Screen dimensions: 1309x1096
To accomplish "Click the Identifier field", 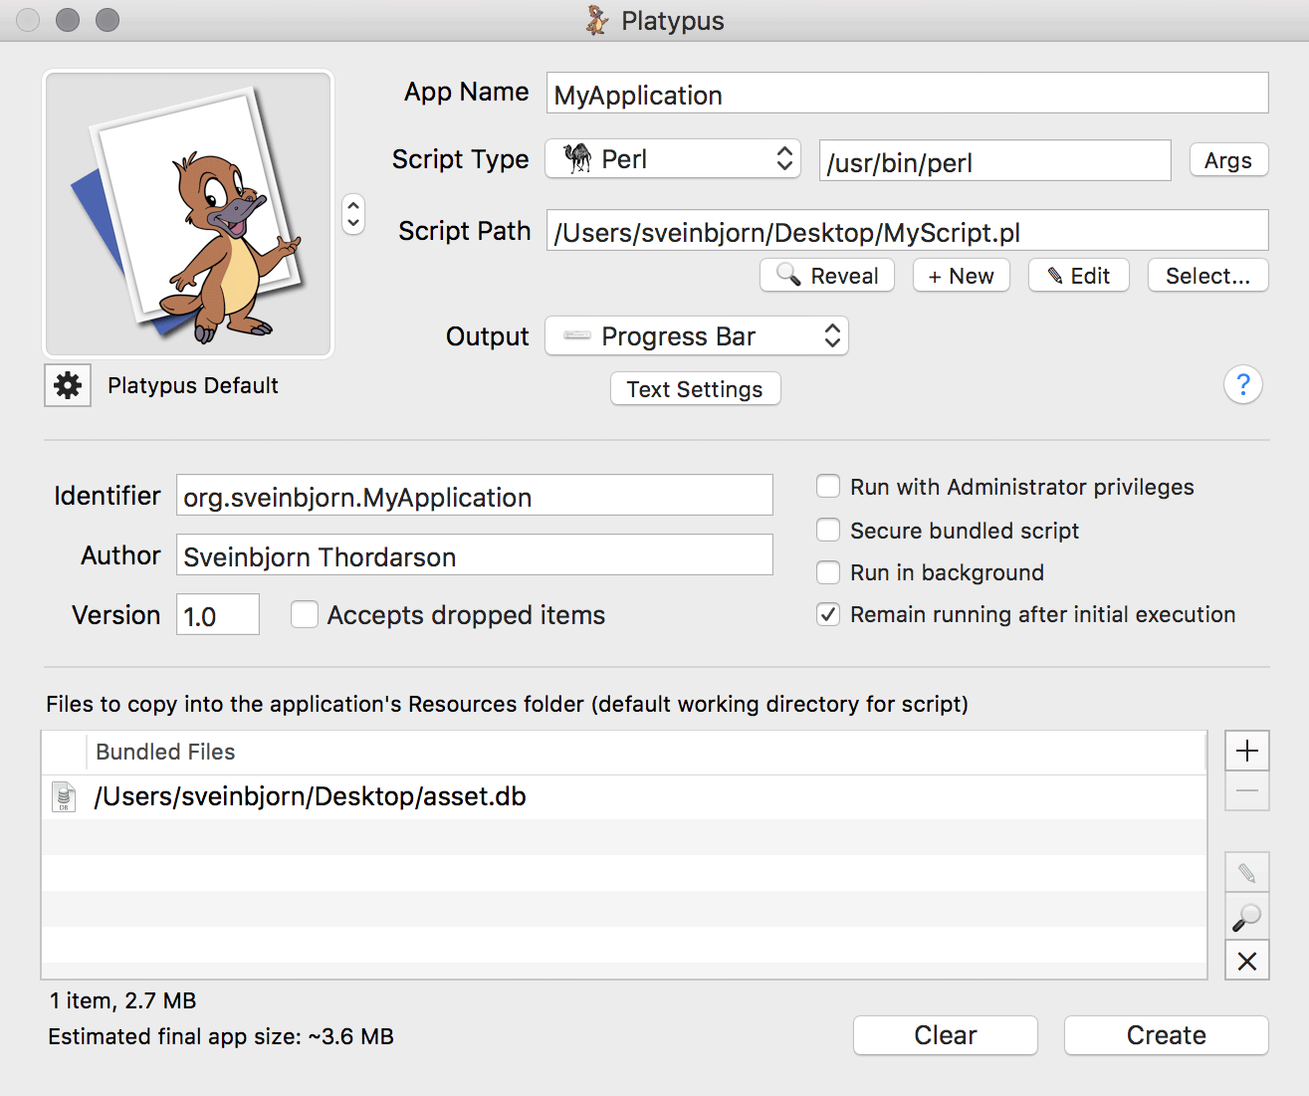I will (474, 496).
